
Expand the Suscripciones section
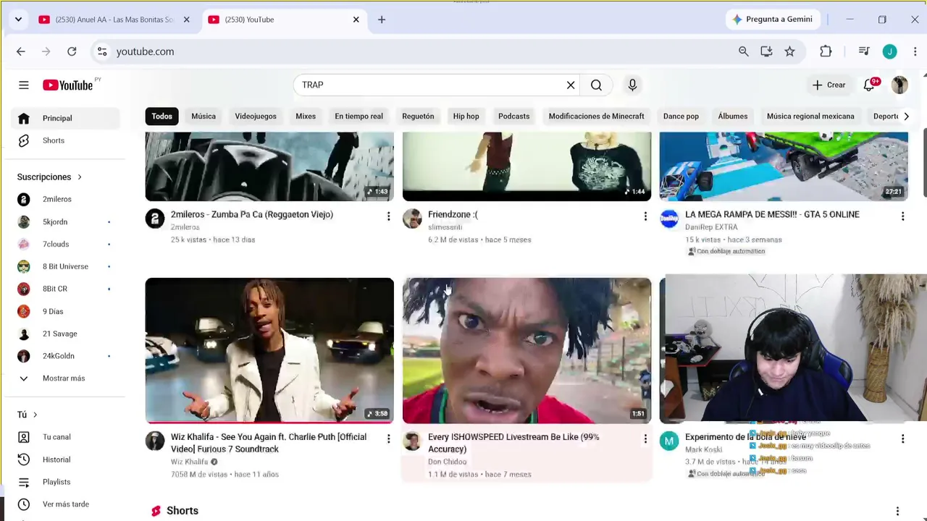[x=49, y=177]
